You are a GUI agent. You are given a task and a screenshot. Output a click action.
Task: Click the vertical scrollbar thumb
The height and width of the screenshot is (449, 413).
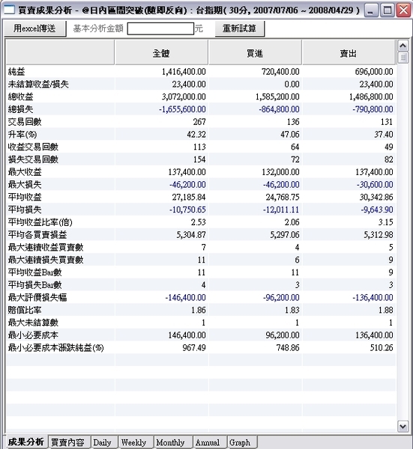pyautogui.click(x=403, y=58)
